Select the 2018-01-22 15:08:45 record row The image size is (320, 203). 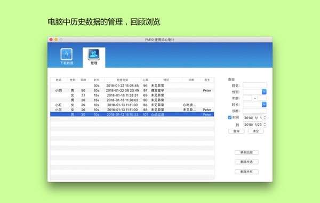click(x=132, y=85)
